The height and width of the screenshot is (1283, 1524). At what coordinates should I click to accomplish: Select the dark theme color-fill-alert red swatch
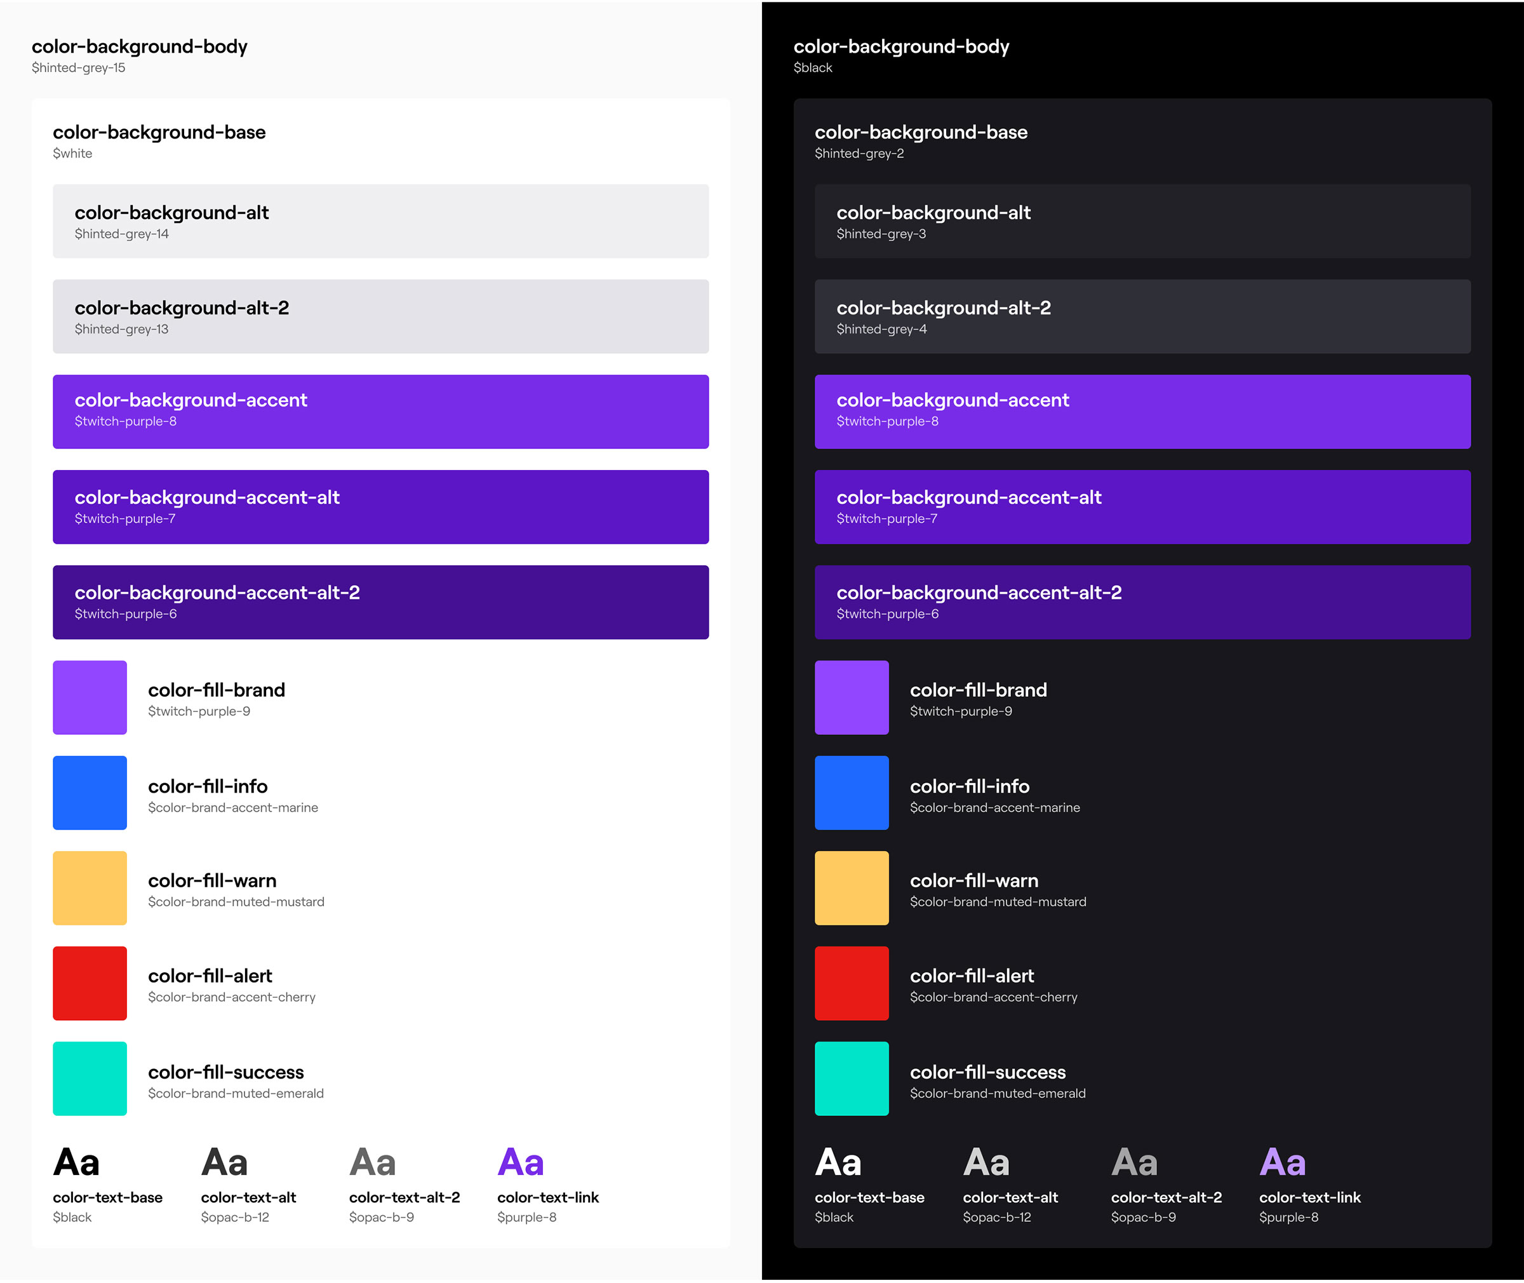tap(852, 983)
